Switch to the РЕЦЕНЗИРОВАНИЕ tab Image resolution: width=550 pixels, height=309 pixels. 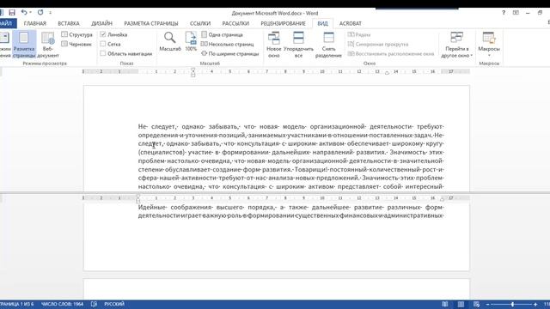(283, 23)
